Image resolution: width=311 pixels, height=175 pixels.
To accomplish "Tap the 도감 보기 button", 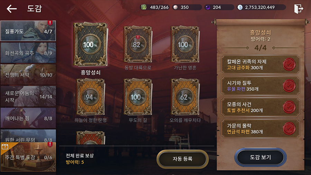I will pos(261,157).
